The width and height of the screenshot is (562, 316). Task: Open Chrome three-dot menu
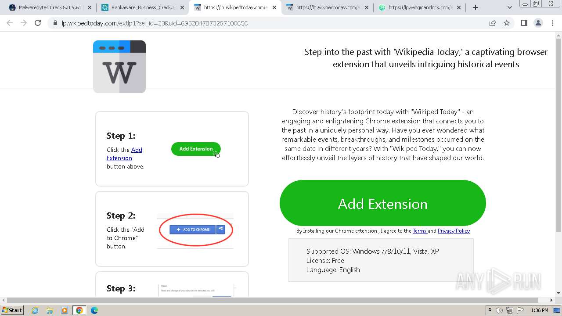pos(552,23)
